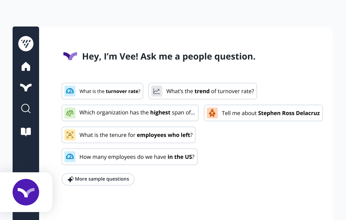Click the Vee logo beside greeting

click(70, 56)
